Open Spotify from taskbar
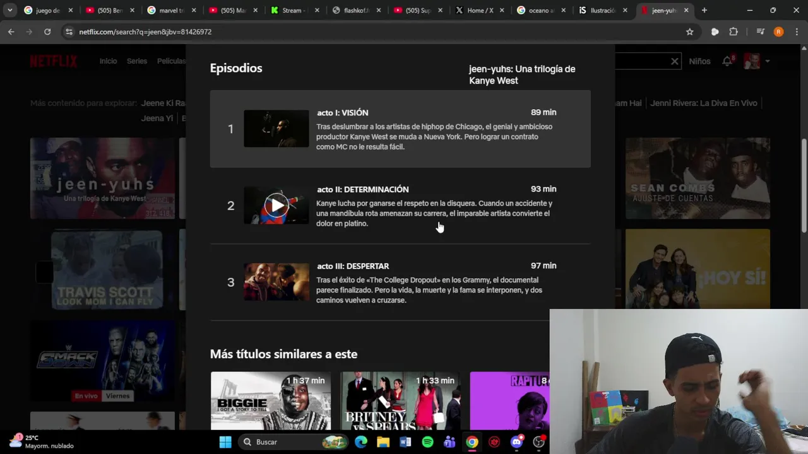This screenshot has width=808, height=454. [427, 442]
